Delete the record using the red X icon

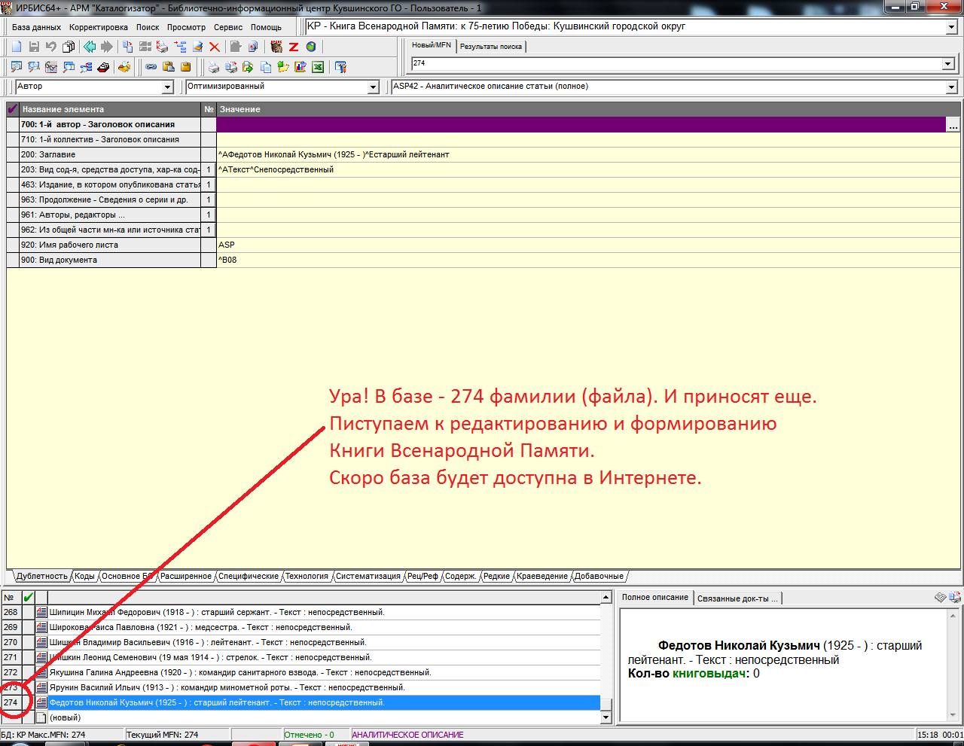[215, 47]
